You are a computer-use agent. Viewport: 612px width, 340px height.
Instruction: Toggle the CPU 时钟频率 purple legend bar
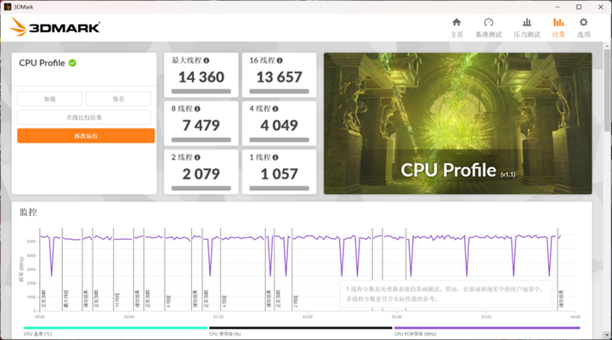click(487, 328)
